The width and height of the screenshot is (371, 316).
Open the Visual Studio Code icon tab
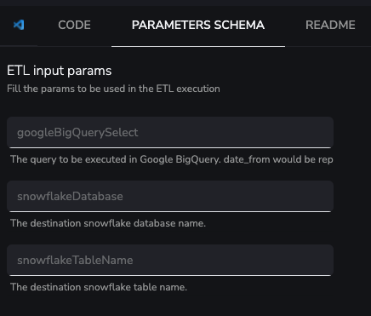point(19,25)
